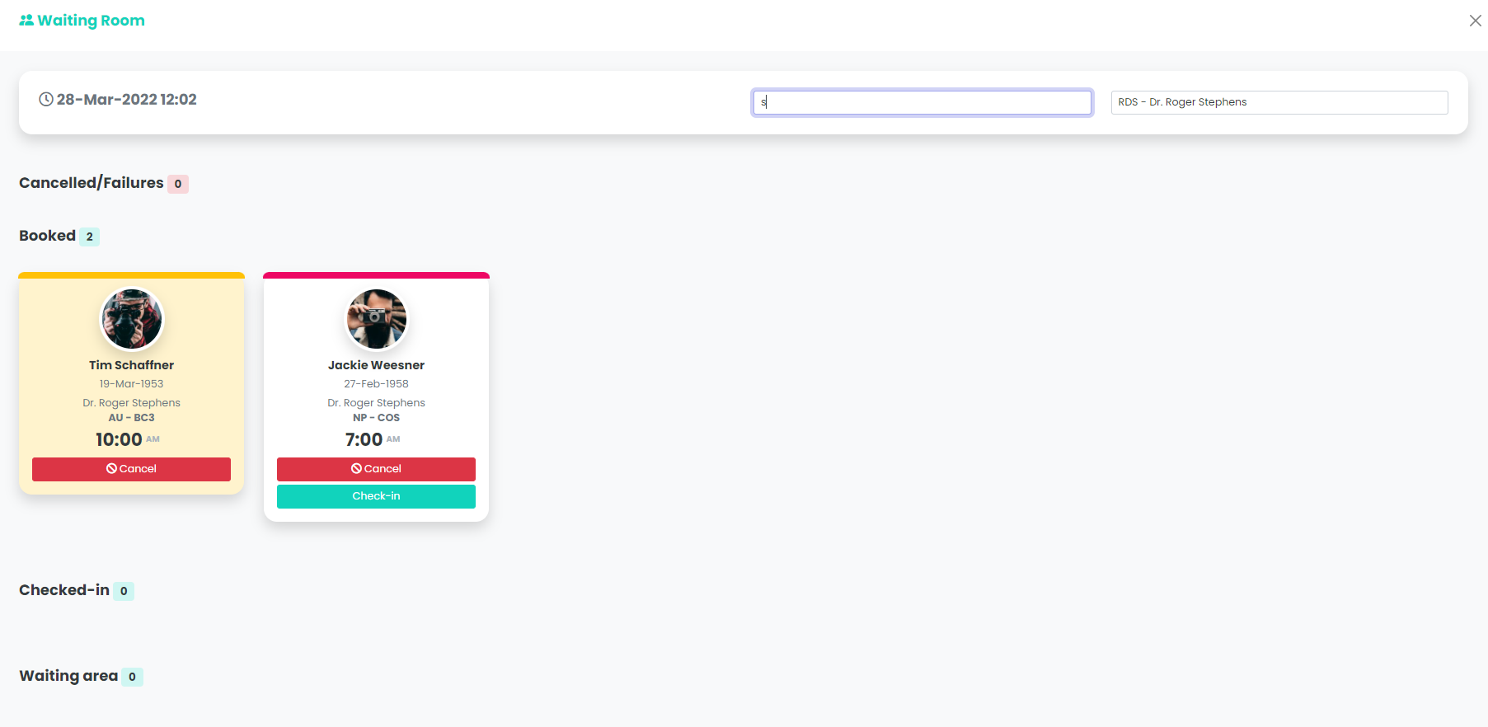Open Jackie Weesner's profile photo

coord(377,319)
